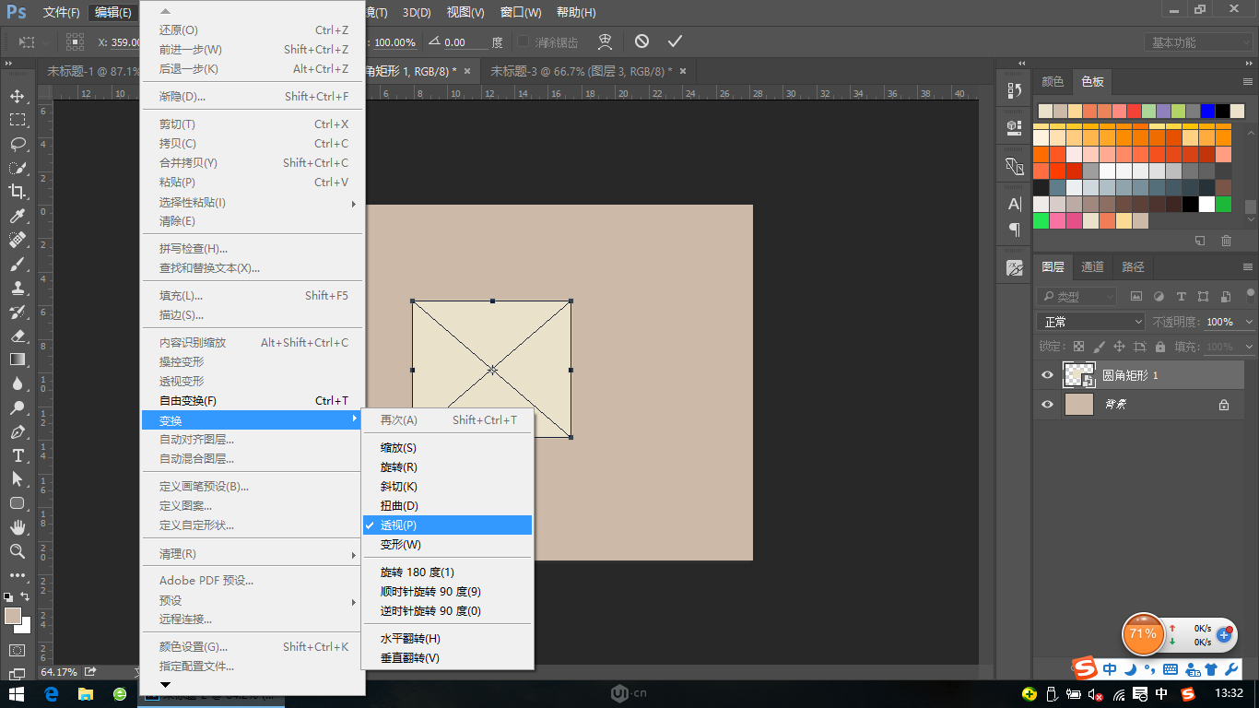This screenshot has width=1259, height=708.
Task: Delete swatch with the trash icon
Action: pos(1226,241)
